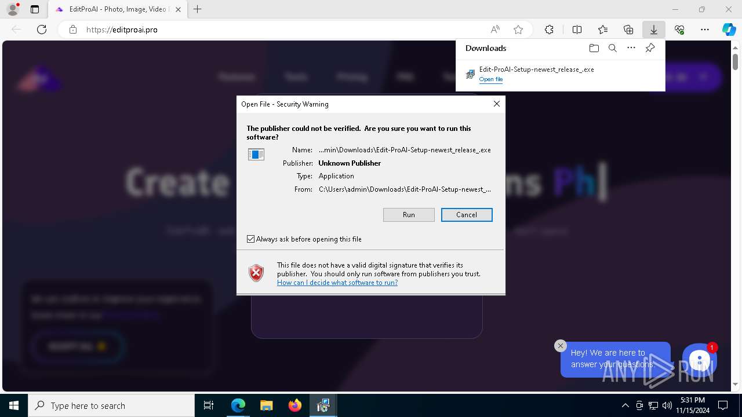The height and width of the screenshot is (417, 742).
Task: View site information lock icon
Action: 73,30
